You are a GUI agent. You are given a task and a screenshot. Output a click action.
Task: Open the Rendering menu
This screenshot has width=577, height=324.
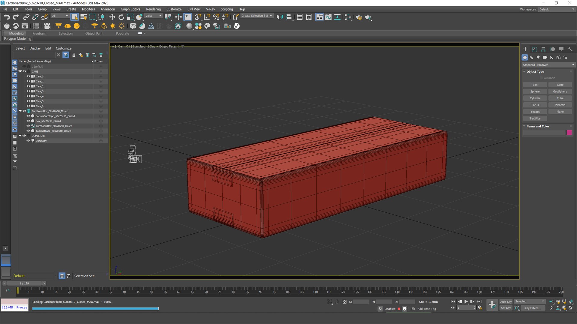click(x=153, y=9)
